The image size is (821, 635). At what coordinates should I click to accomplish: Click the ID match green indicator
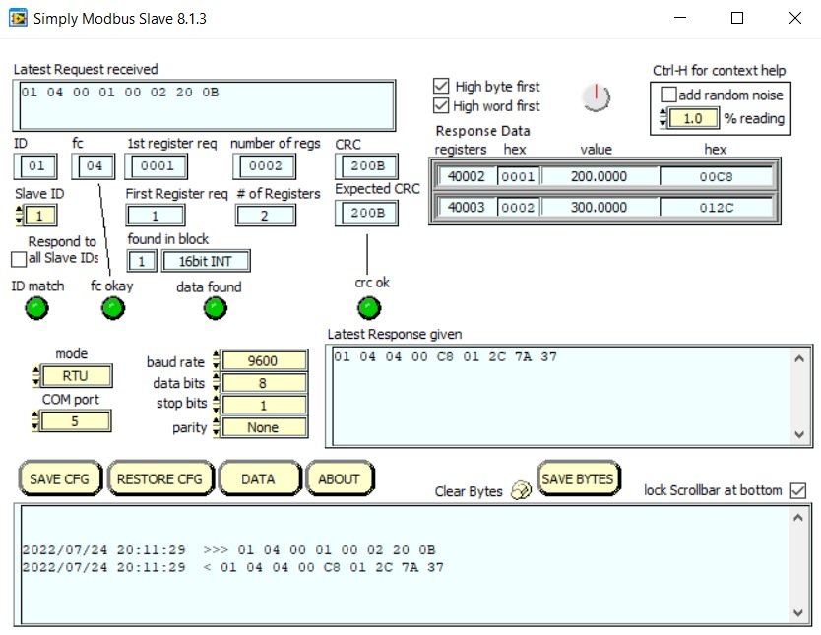pyautogui.click(x=36, y=308)
